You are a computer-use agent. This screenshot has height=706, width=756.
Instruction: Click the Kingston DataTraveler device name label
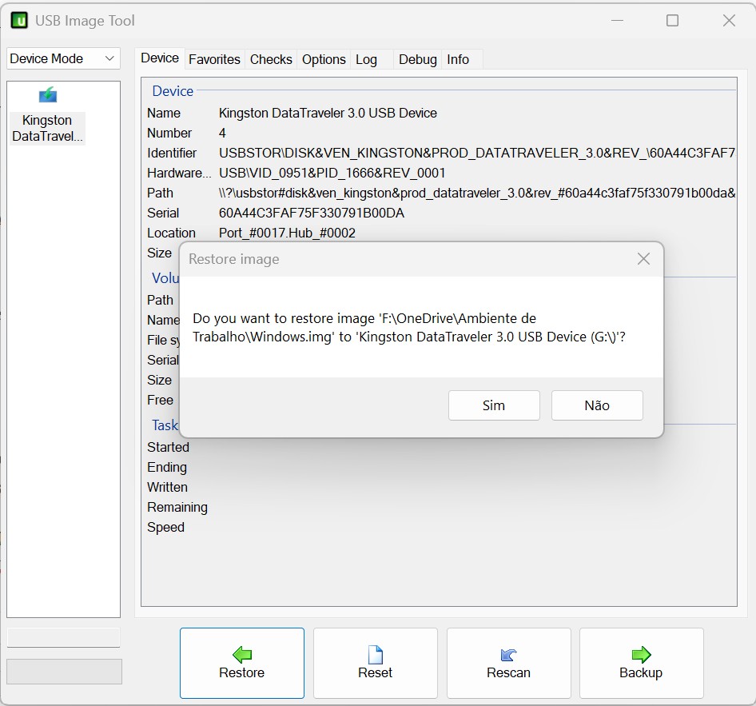coord(47,128)
